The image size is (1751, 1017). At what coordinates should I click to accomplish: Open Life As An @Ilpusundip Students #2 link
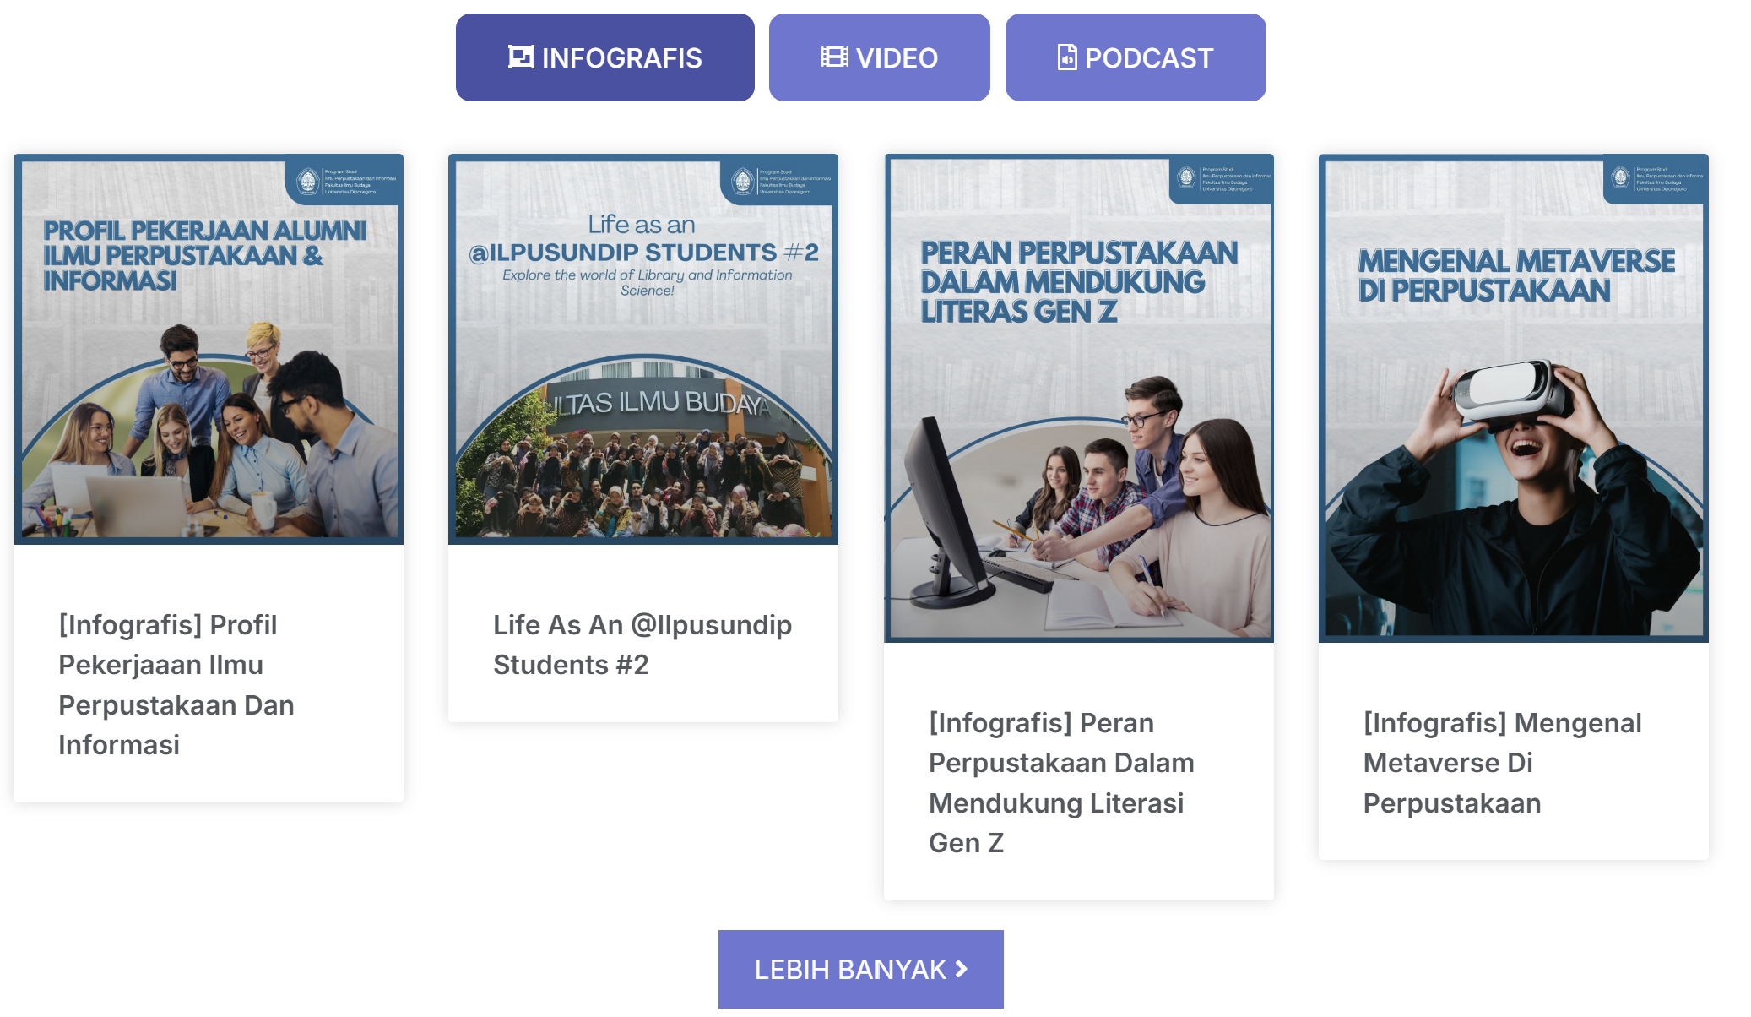(642, 644)
